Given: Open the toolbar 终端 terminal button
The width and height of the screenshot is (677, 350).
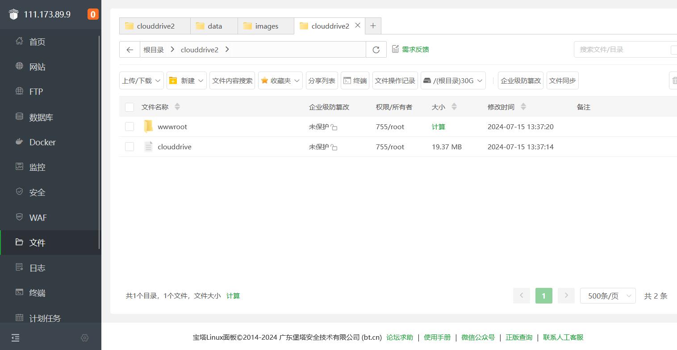Looking at the screenshot, I should point(355,80).
